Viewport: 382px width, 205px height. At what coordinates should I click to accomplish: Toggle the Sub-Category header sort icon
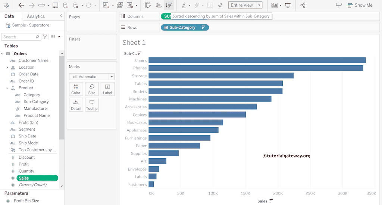point(140,53)
